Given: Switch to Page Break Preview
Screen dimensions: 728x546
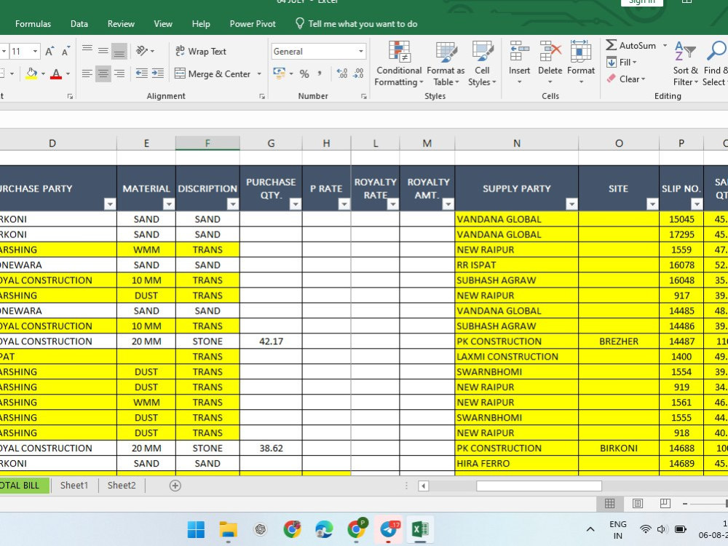Looking at the screenshot, I should (665, 503).
